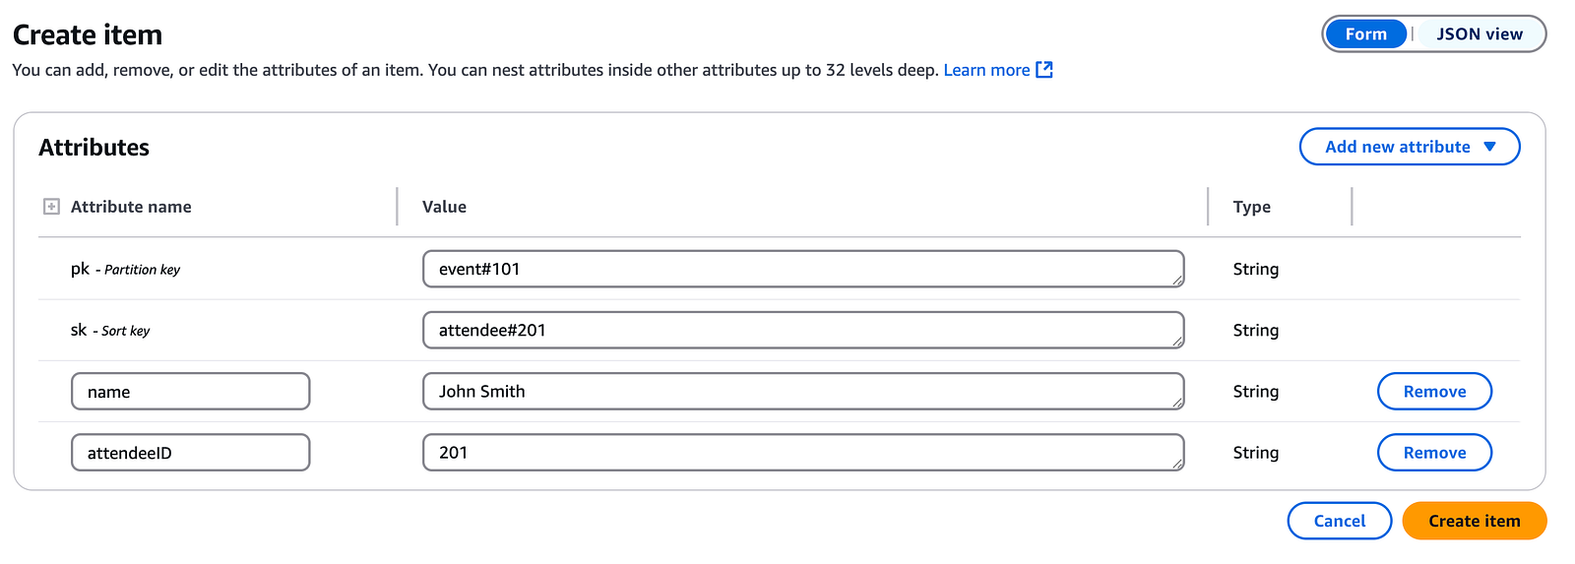This screenshot has height=564, width=1575.
Task: Focus the sk sort key value field
Action: pyautogui.click(x=803, y=330)
